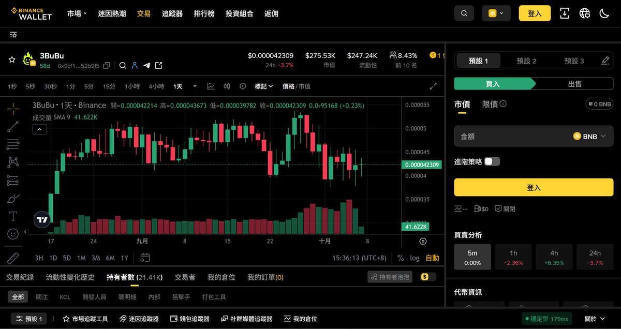Toggle the 進階策略 switch
Image resolution: width=621 pixels, height=329 pixels.
click(x=492, y=161)
